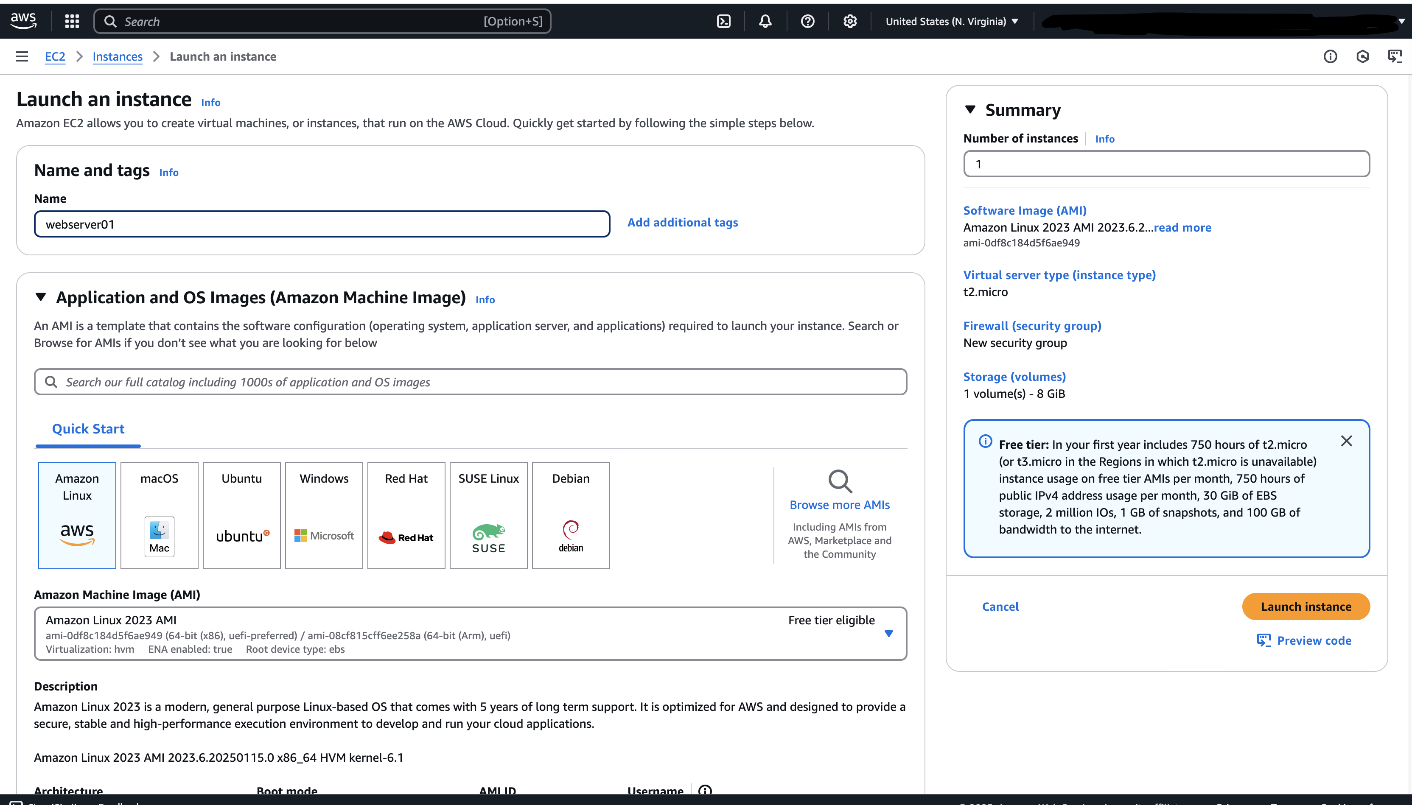Click the hexagon icon in breadcrumb bar
This screenshot has height=805, width=1412.
click(1363, 56)
